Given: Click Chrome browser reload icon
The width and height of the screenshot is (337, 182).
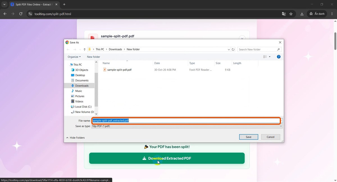Looking at the screenshot, I should pyautogui.click(x=21, y=14).
